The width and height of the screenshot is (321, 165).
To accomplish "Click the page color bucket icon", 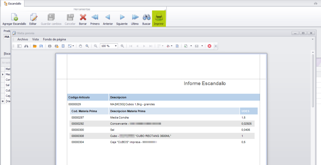I will [168, 46].
